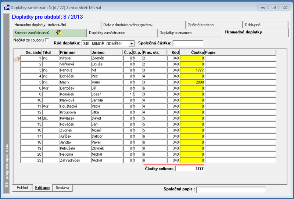The image size is (294, 199).
Task: Click the yellow Částka cell showing 2000
Action: point(192,82)
